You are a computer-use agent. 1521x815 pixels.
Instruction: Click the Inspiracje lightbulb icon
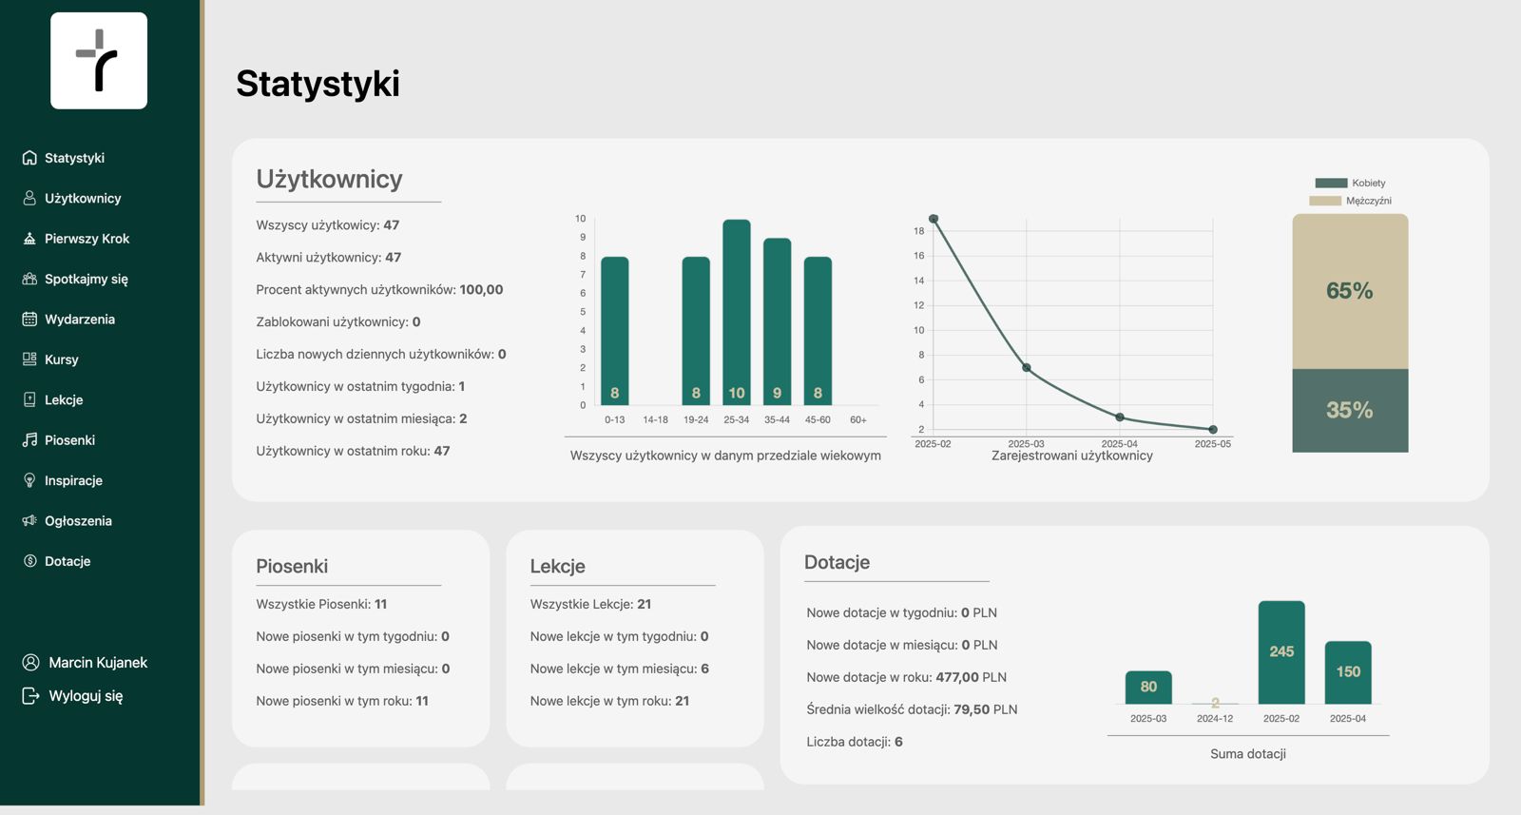point(29,480)
